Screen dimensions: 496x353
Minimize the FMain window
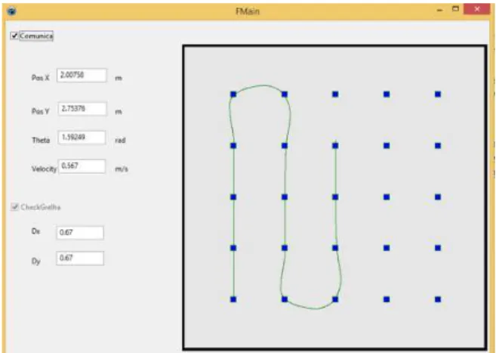439,11
